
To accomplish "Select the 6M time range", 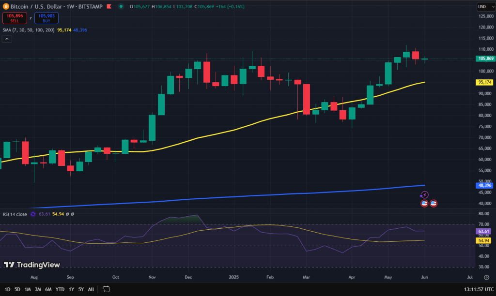I will pos(48,289).
